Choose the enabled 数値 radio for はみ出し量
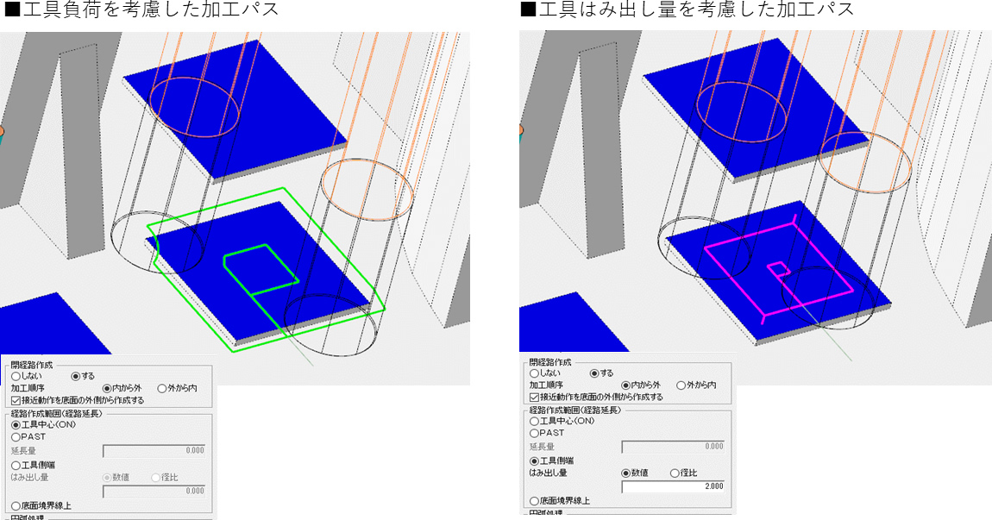 (x=626, y=473)
